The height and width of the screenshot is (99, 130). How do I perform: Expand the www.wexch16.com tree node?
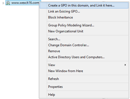(x=3, y=3)
